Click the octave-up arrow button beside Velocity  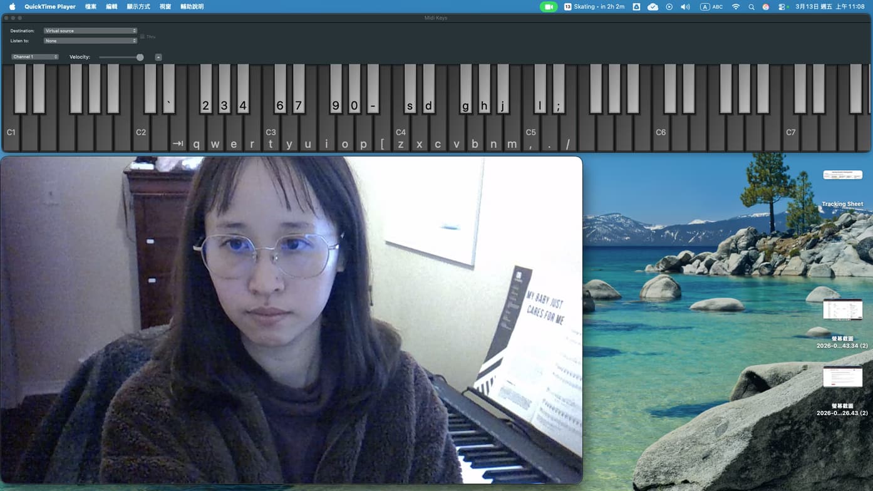tap(158, 56)
